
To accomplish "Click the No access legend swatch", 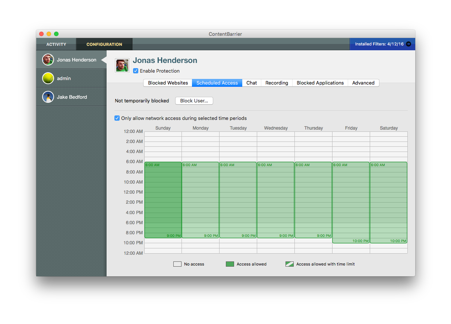I will pyautogui.click(x=177, y=264).
